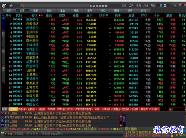
Task: Open the 终端 menu
Action: coord(146,6)
